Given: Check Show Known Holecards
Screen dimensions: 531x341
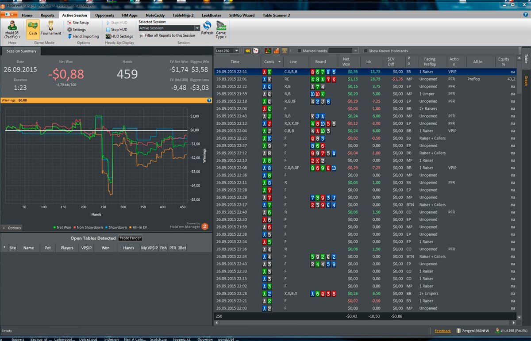Looking at the screenshot, I should [x=365, y=51].
